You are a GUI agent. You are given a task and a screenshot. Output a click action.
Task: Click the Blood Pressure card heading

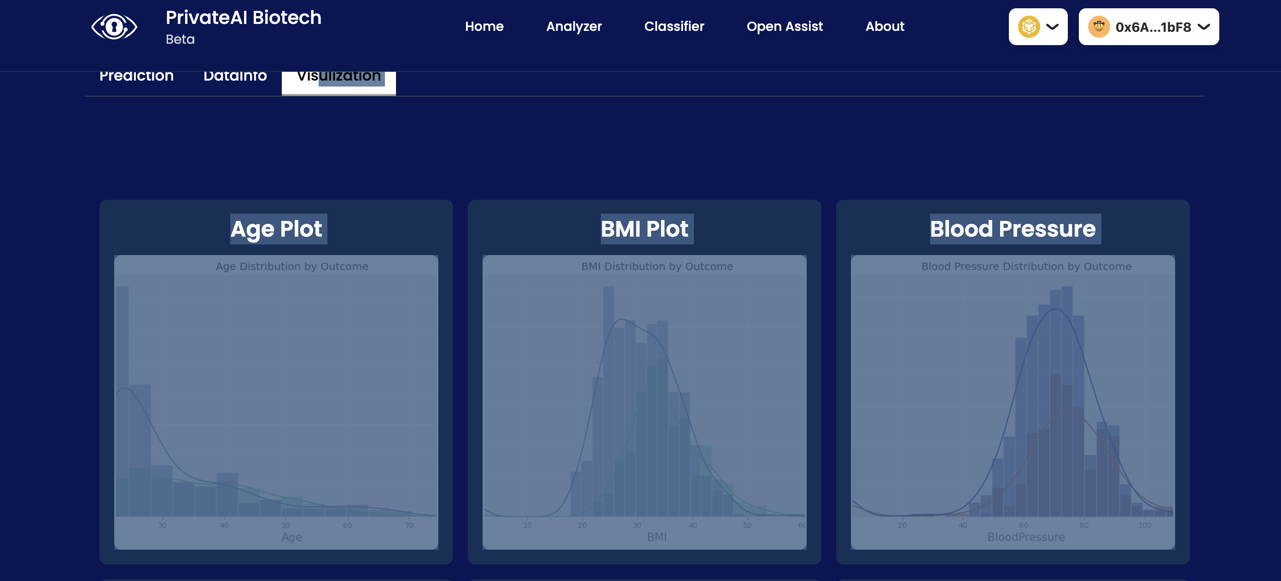tap(1013, 229)
